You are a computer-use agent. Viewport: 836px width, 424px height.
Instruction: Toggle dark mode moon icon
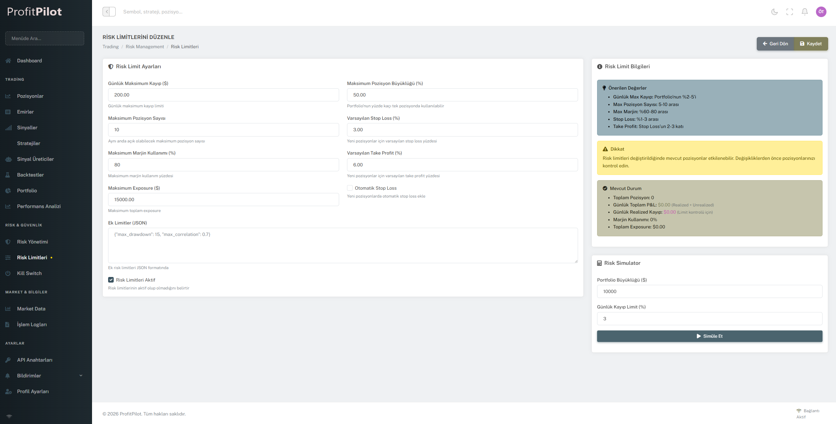coord(774,12)
